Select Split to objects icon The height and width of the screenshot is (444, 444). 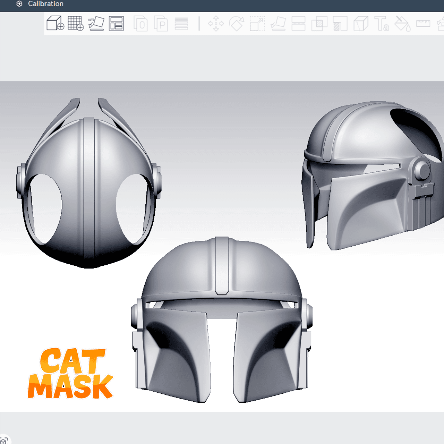(x=140, y=24)
